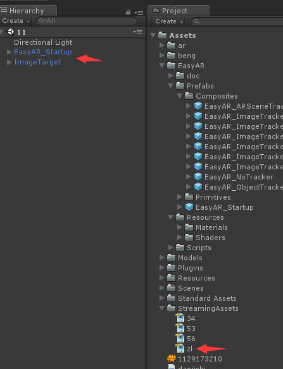The image size is (283, 369).
Task: Select the EasyAR_ARSceneTracker prefab icon
Action: [198, 106]
